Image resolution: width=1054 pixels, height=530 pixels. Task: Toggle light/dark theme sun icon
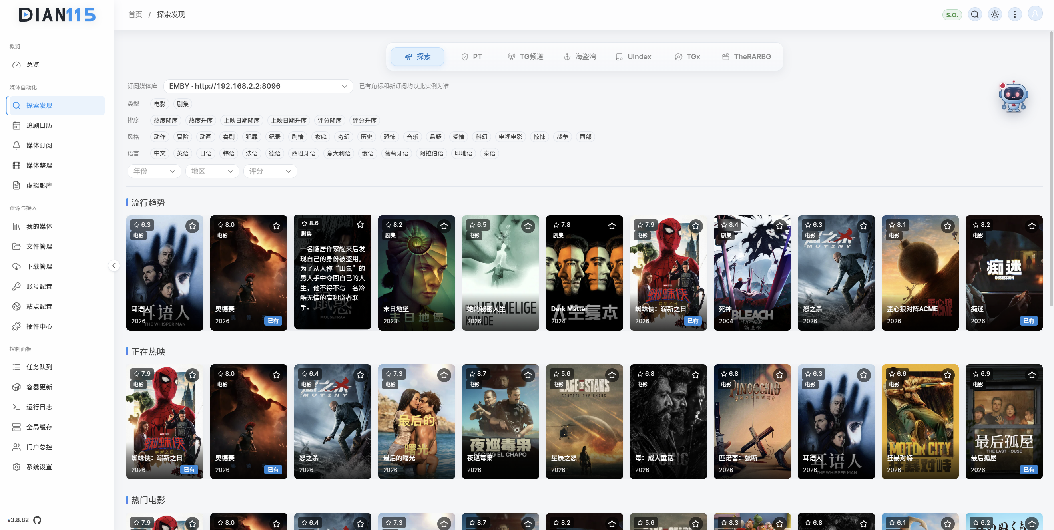coord(995,15)
